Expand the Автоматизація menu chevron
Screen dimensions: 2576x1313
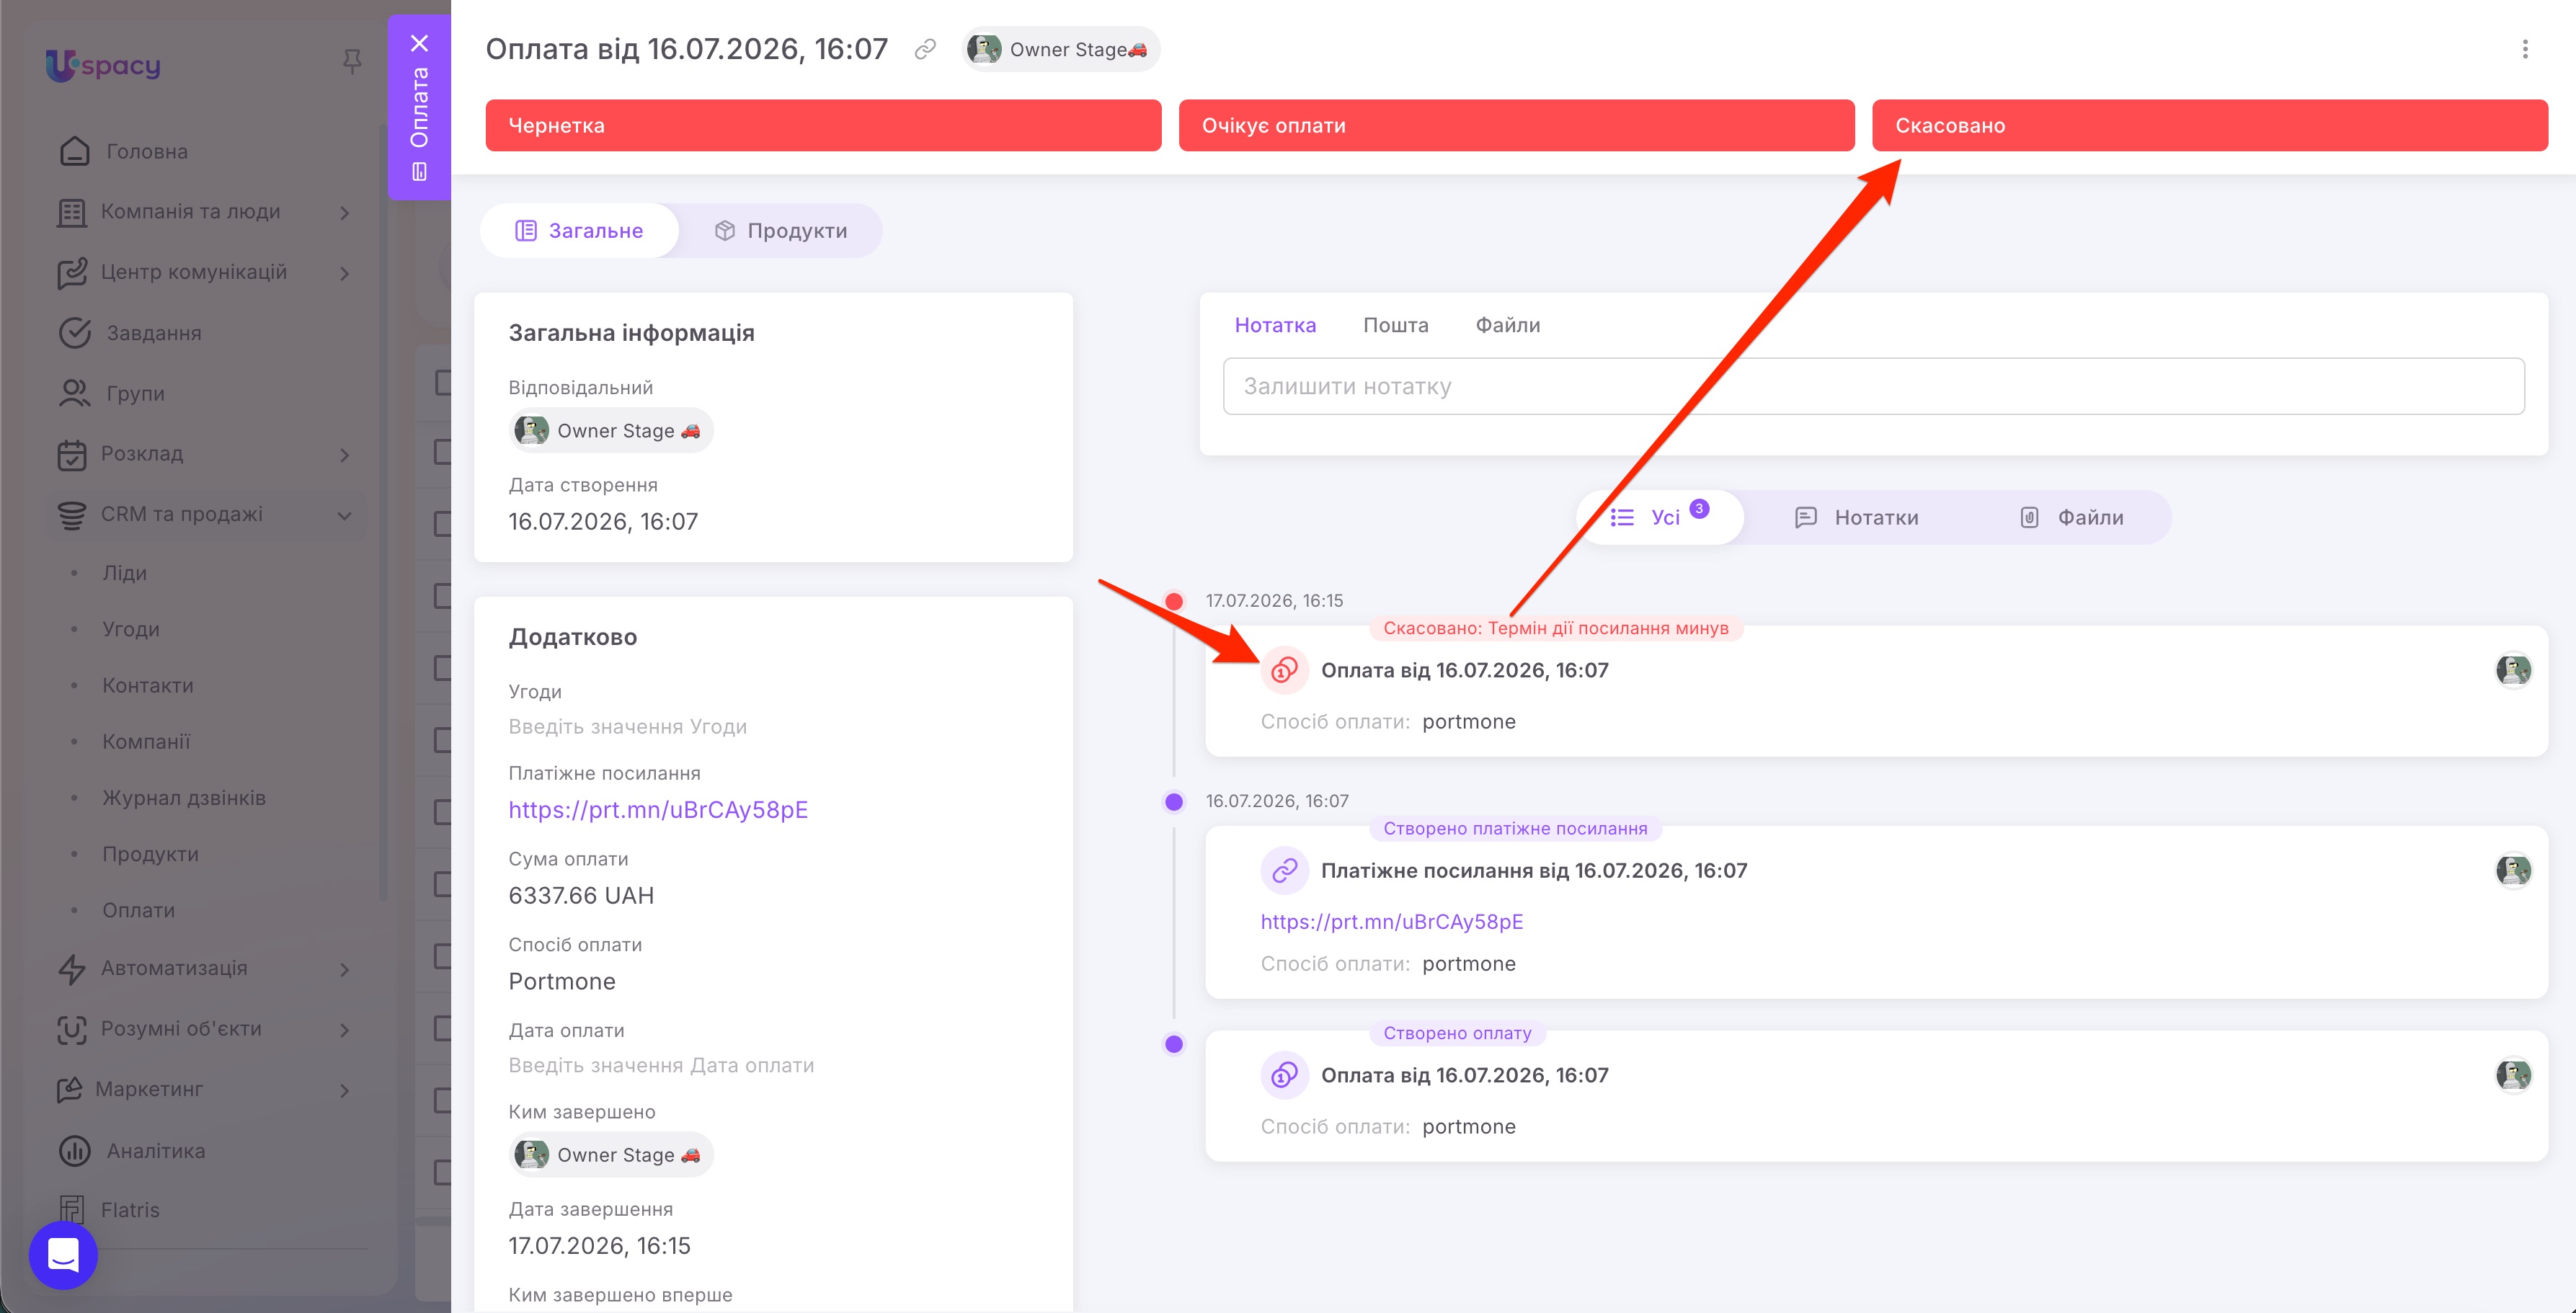345,969
